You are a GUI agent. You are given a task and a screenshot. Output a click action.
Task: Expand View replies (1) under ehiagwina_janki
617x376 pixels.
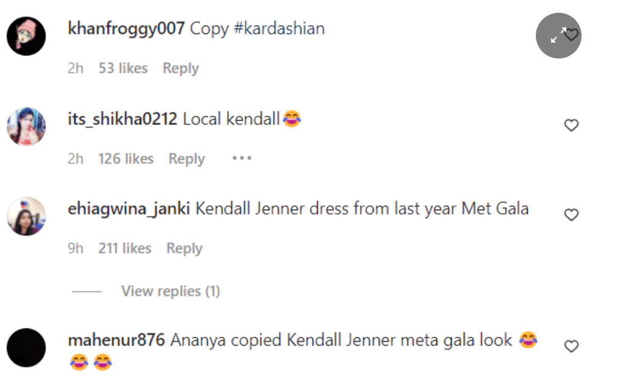[170, 291]
